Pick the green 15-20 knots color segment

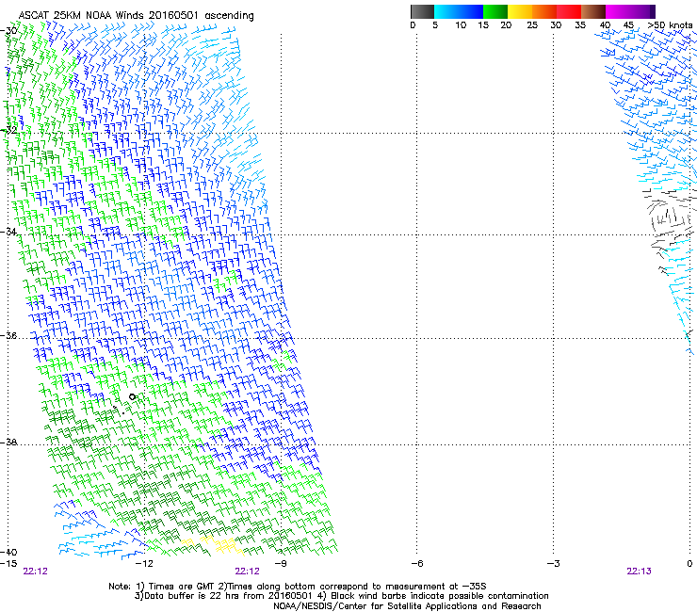495,11
